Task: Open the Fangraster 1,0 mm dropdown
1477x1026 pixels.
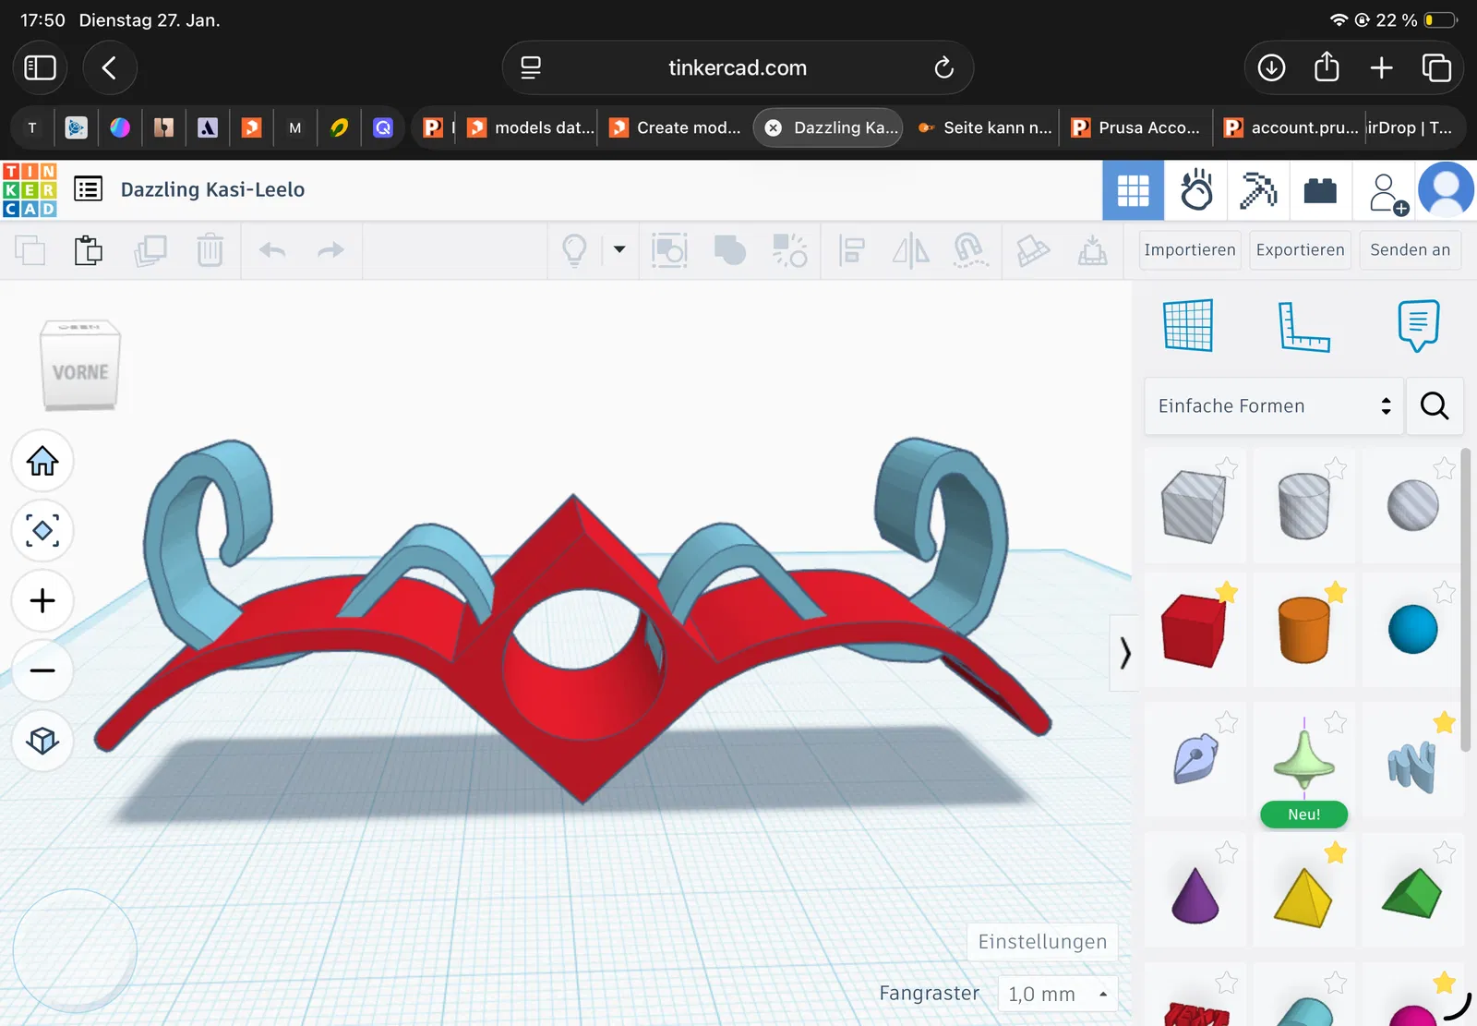Action: tap(1058, 994)
